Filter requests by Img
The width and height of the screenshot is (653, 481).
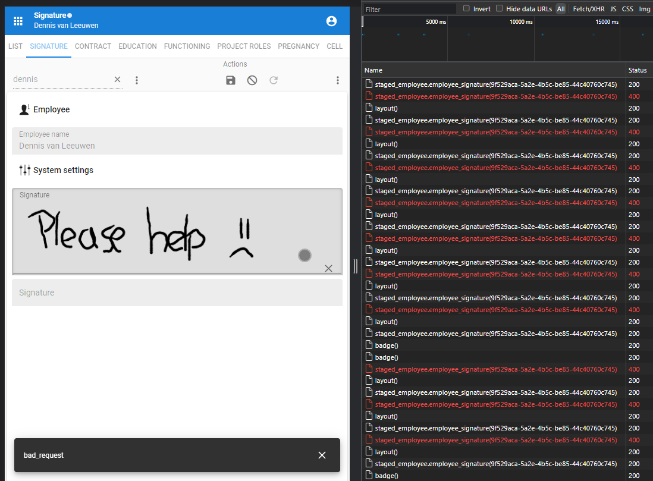(644, 9)
